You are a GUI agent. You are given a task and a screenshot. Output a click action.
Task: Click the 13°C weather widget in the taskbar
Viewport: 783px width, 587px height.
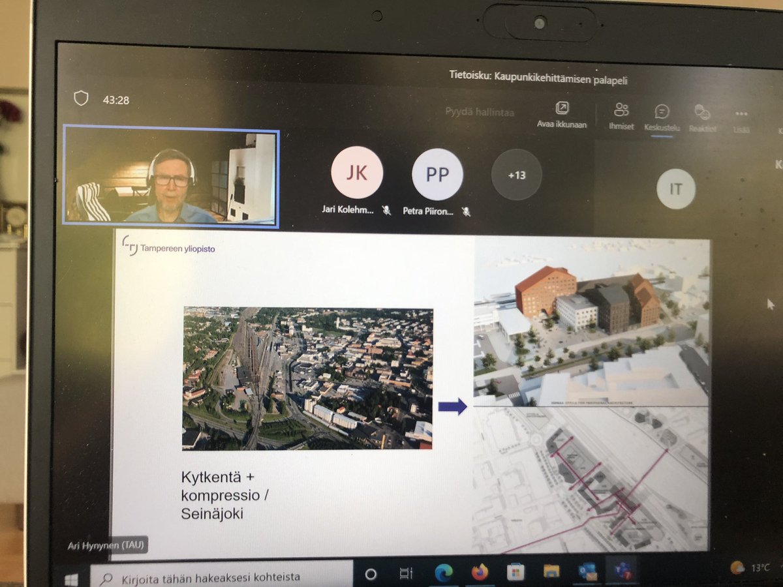[750, 567]
